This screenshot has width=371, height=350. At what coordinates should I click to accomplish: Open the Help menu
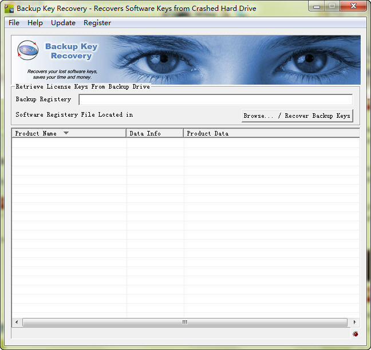pyautogui.click(x=35, y=23)
